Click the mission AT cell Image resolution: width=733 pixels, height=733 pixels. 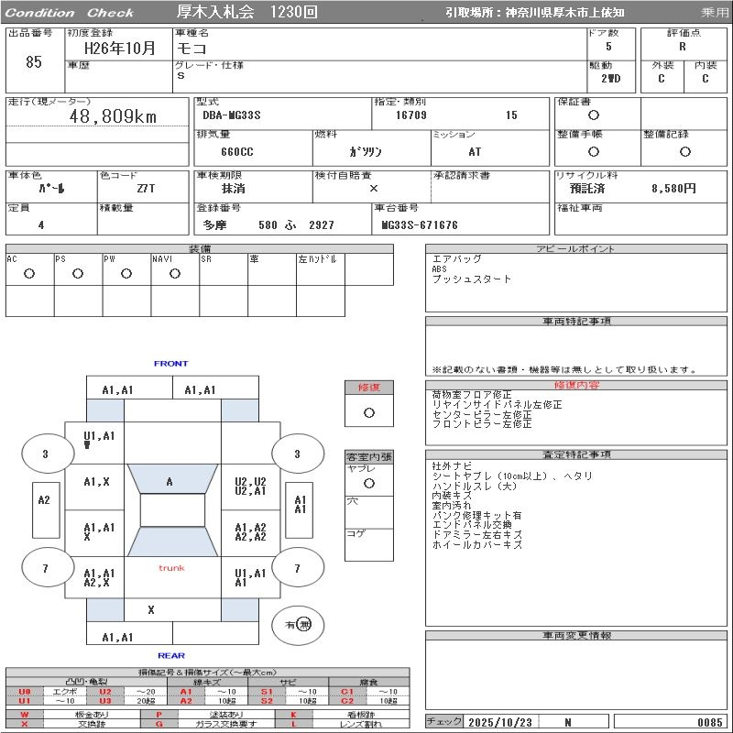[x=475, y=152]
